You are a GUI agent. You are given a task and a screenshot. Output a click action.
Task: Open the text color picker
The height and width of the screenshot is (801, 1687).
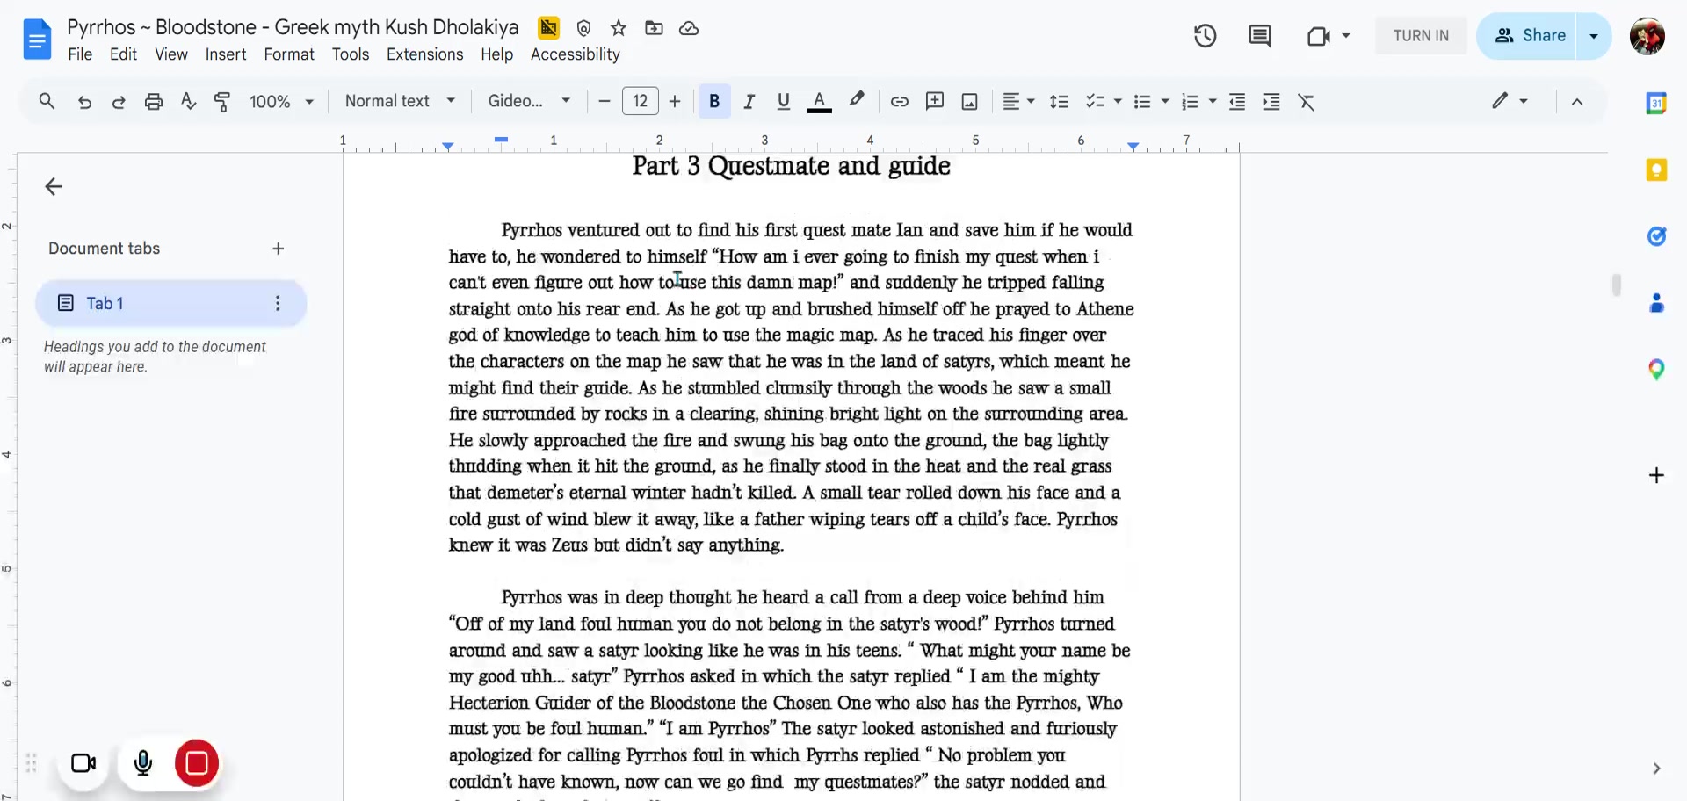click(x=819, y=102)
